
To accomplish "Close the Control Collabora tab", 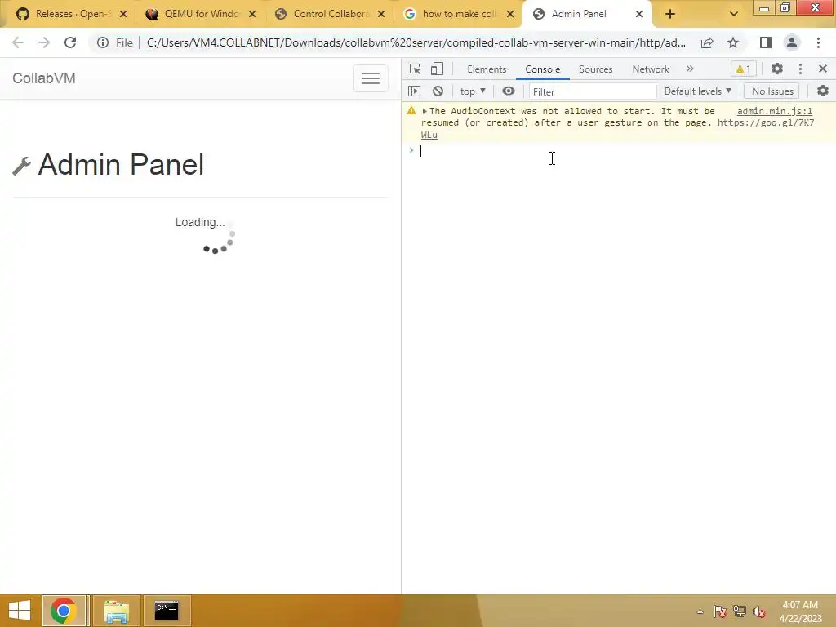I will click(381, 14).
